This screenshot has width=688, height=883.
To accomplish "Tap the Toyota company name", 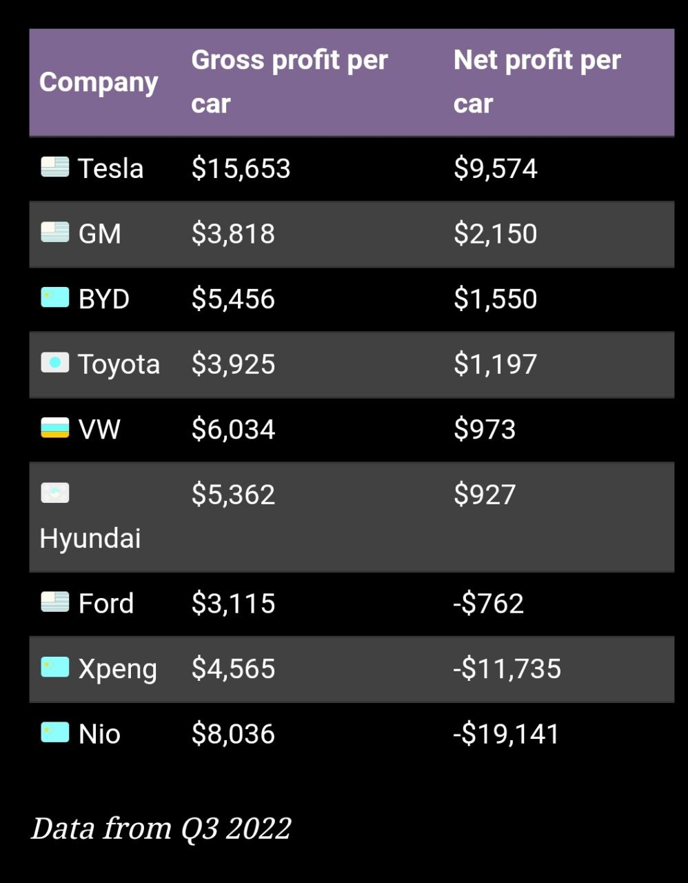I will (x=119, y=364).
